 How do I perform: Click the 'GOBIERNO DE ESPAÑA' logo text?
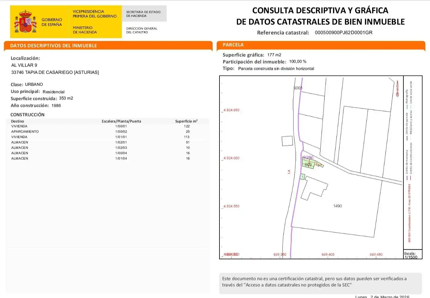(52, 22)
